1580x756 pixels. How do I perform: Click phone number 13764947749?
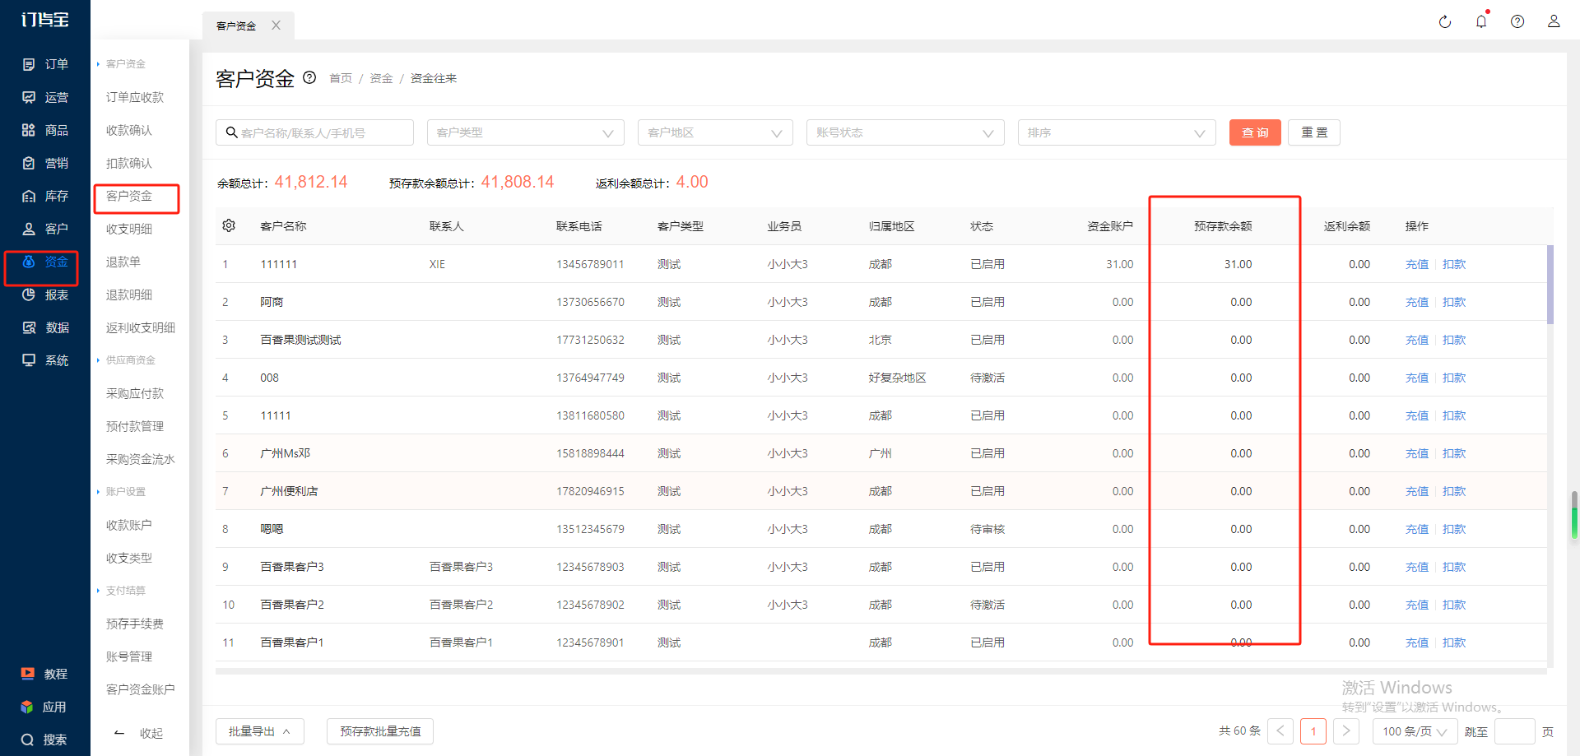(590, 378)
